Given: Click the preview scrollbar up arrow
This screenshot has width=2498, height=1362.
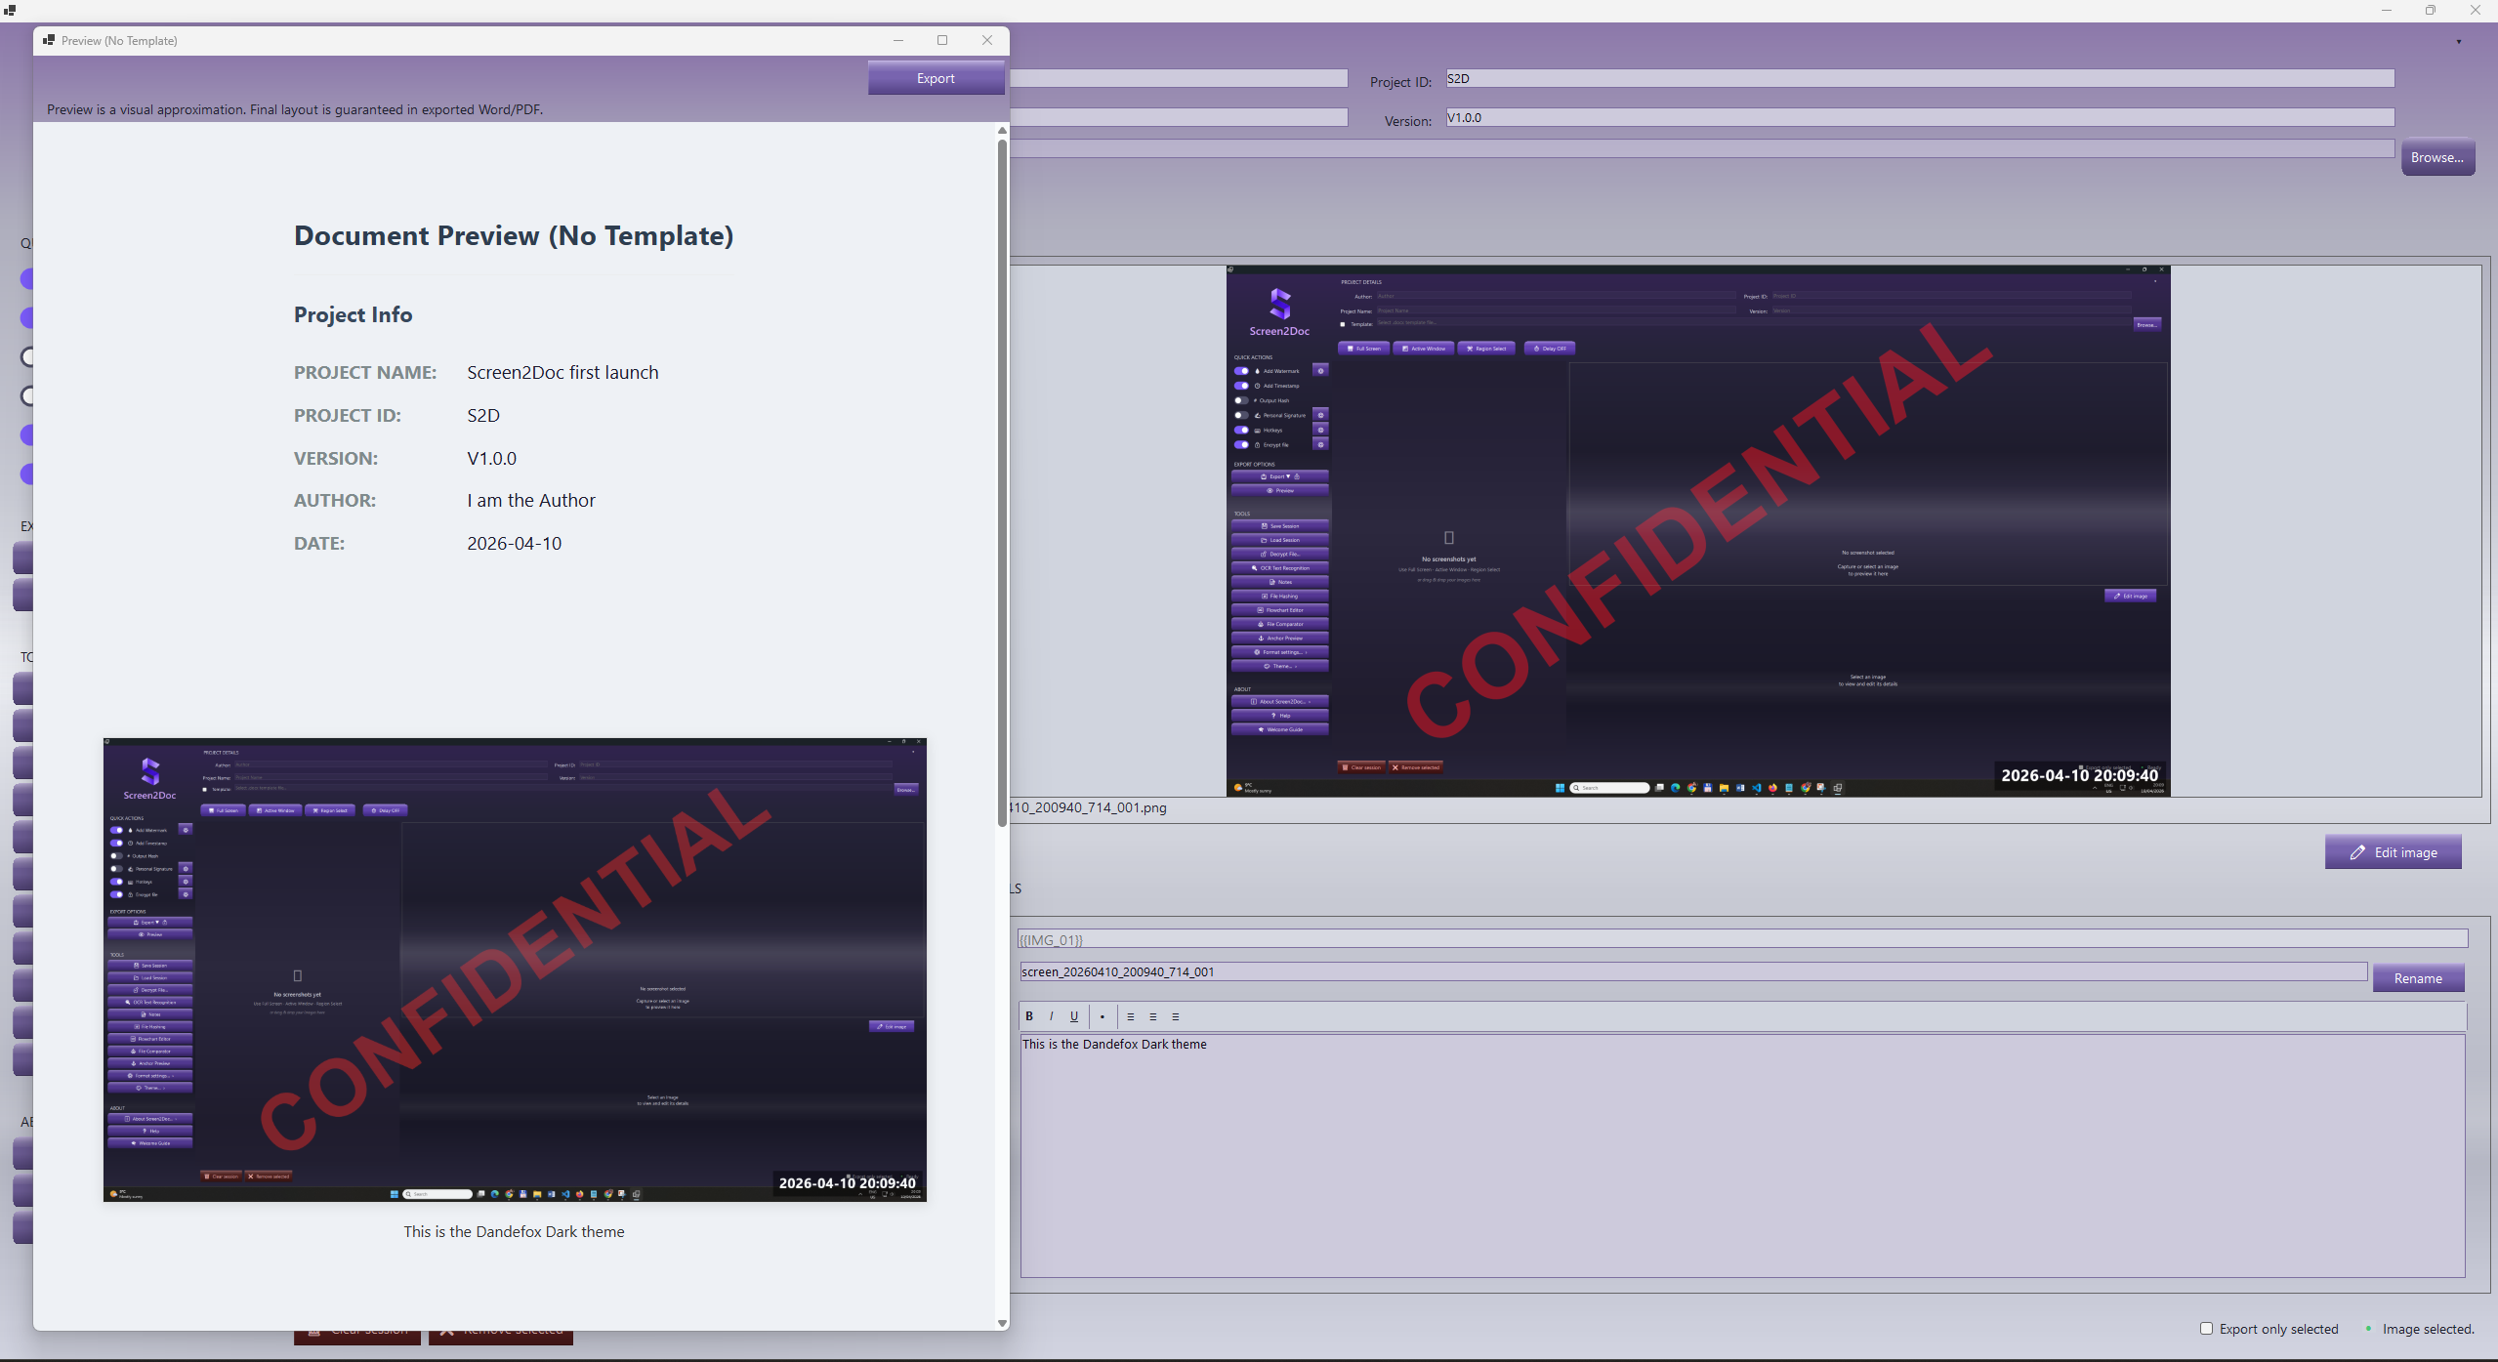Looking at the screenshot, I should point(1002,131).
